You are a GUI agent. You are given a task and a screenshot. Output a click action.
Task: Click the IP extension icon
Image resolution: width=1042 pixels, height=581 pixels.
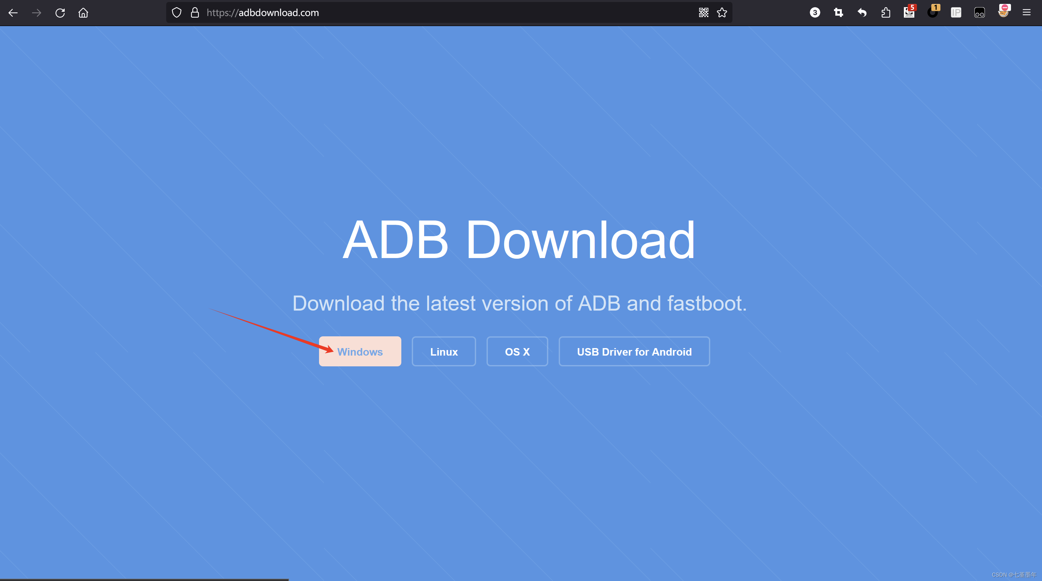pyautogui.click(x=956, y=13)
